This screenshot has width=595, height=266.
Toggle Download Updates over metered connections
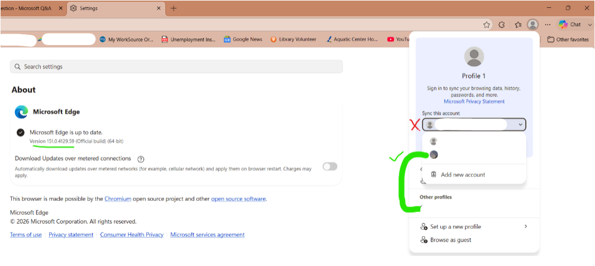click(330, 167)
